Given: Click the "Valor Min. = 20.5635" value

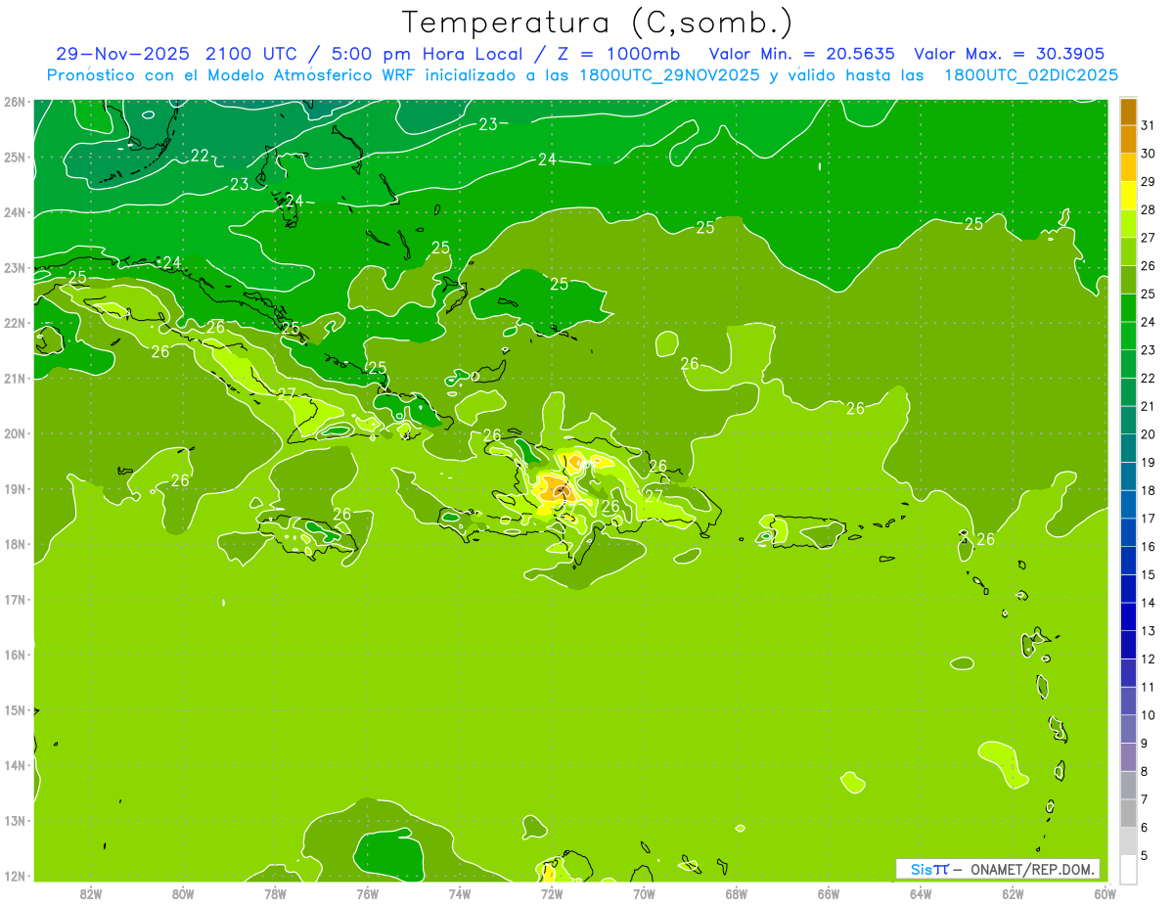Looking at the screenshot, I should click(801, 54).
